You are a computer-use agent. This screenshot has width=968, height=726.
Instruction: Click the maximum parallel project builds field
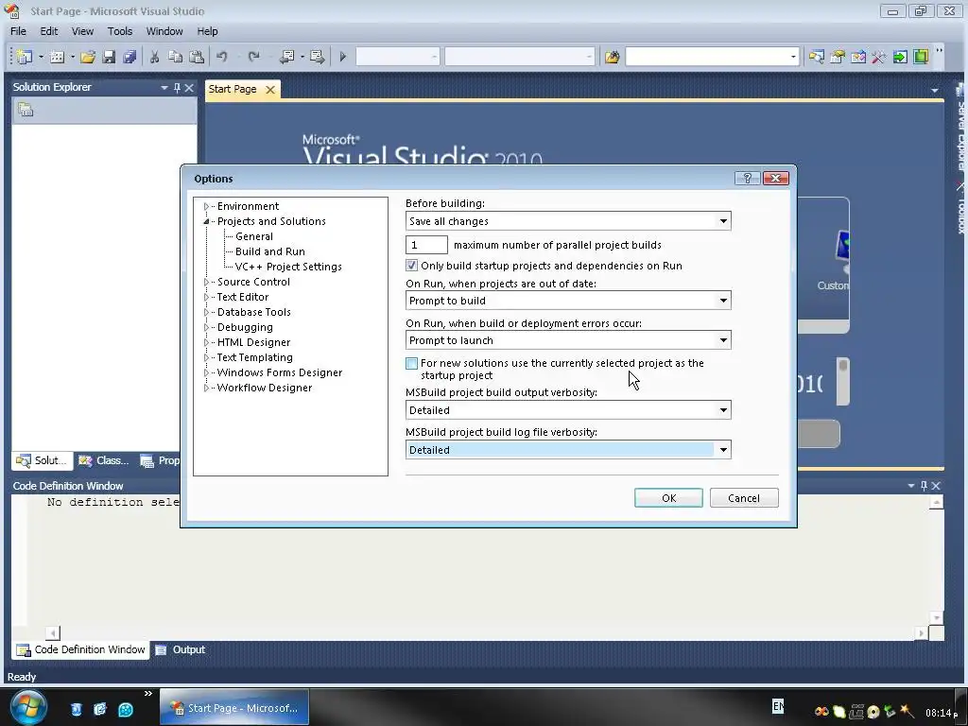tap(426, 245)
